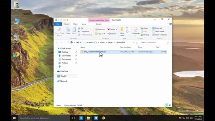Open Store from the taskbar
Image resolution: width=215 pixels, height=121 pixels.
[x=96, y=118]
